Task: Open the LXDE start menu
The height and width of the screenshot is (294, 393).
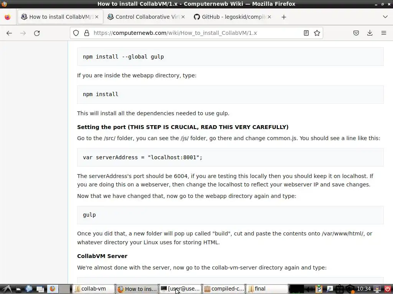Action: click(x=7, y=289)
